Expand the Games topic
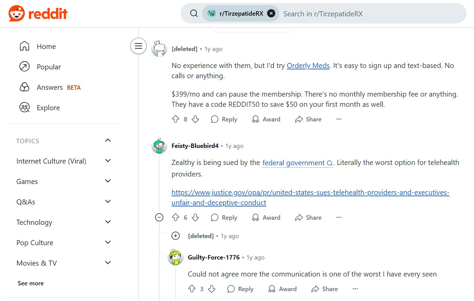This screenshot has height=301, width=474. (108, 181)
